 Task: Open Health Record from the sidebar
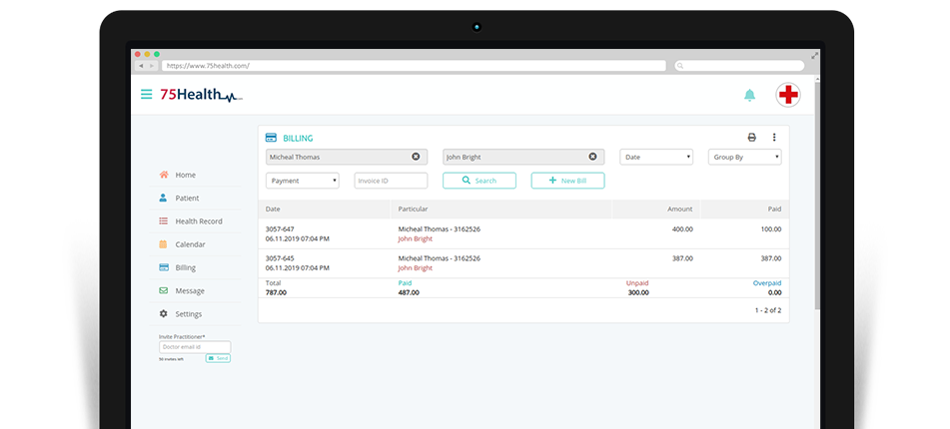(x=198, y=221)
